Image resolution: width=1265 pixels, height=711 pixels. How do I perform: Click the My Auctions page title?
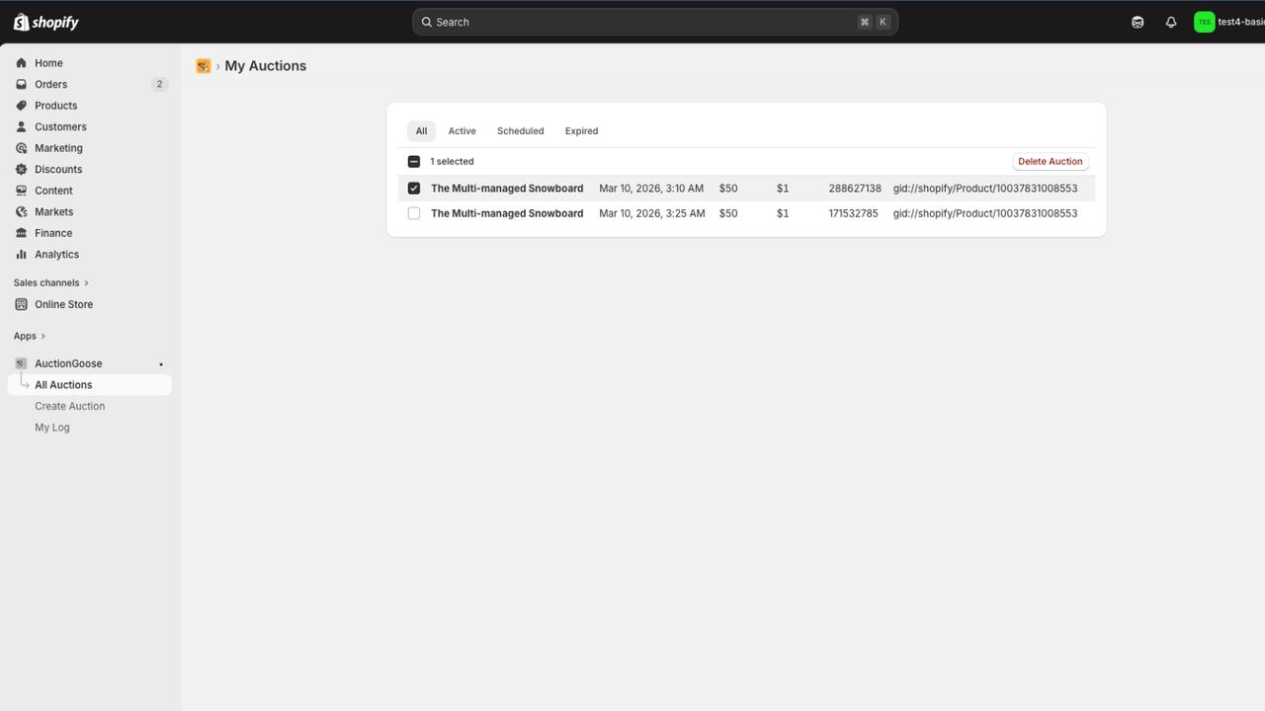[266, 66]
